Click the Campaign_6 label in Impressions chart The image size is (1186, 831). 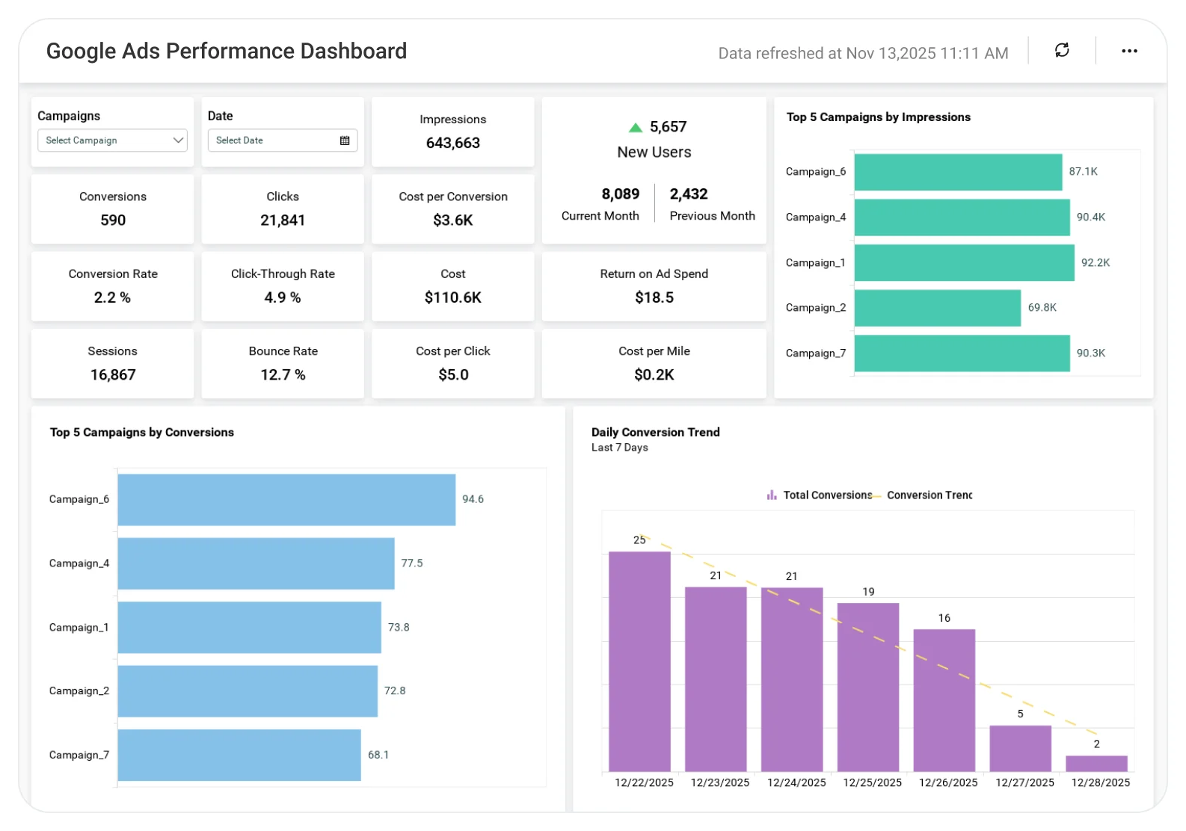[x=816, y=172]
